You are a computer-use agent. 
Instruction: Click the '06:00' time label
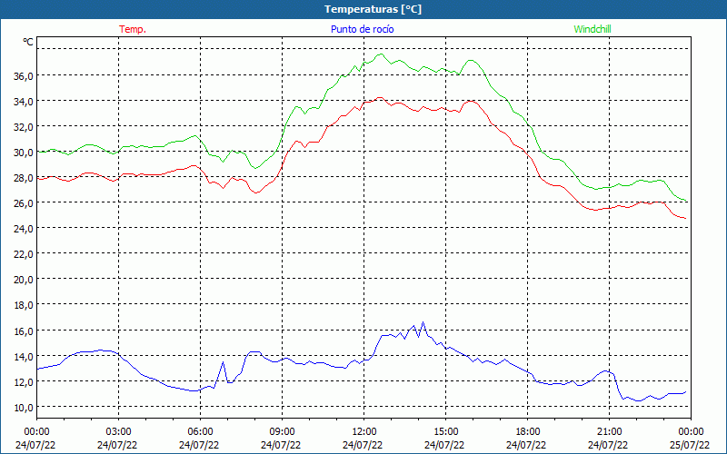point(200,432)
